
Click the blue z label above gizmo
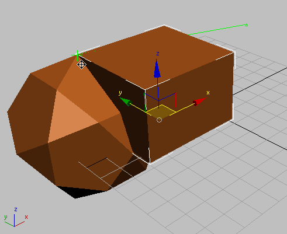click(158, 54)
